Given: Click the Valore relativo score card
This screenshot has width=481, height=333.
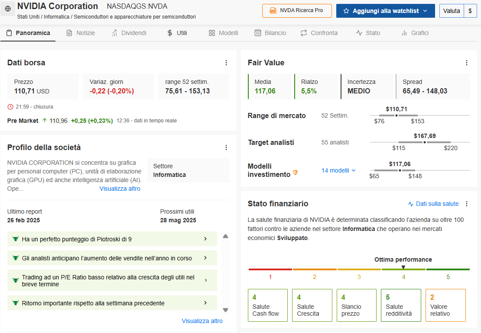Looking at the screenshot, I should click(x=445, y=305).
